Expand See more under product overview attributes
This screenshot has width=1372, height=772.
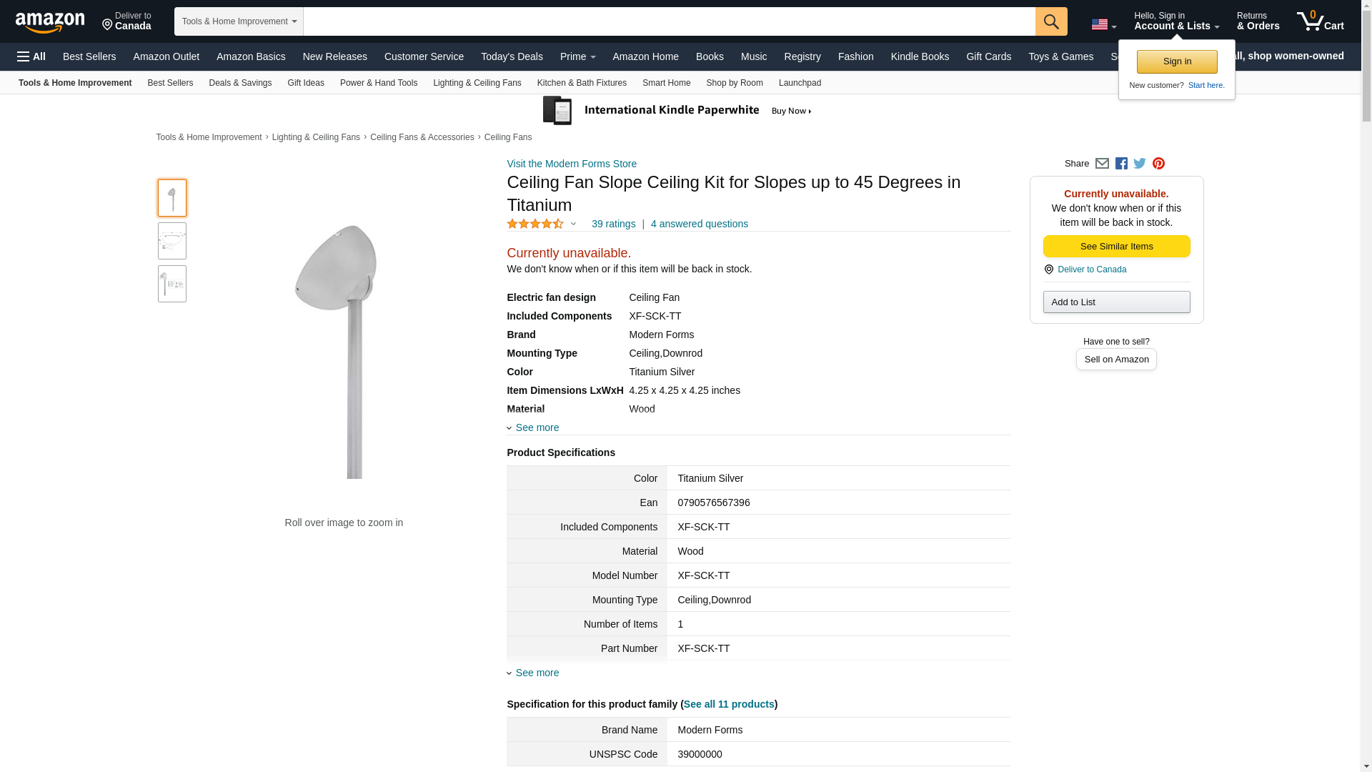(x=537, y=427)
